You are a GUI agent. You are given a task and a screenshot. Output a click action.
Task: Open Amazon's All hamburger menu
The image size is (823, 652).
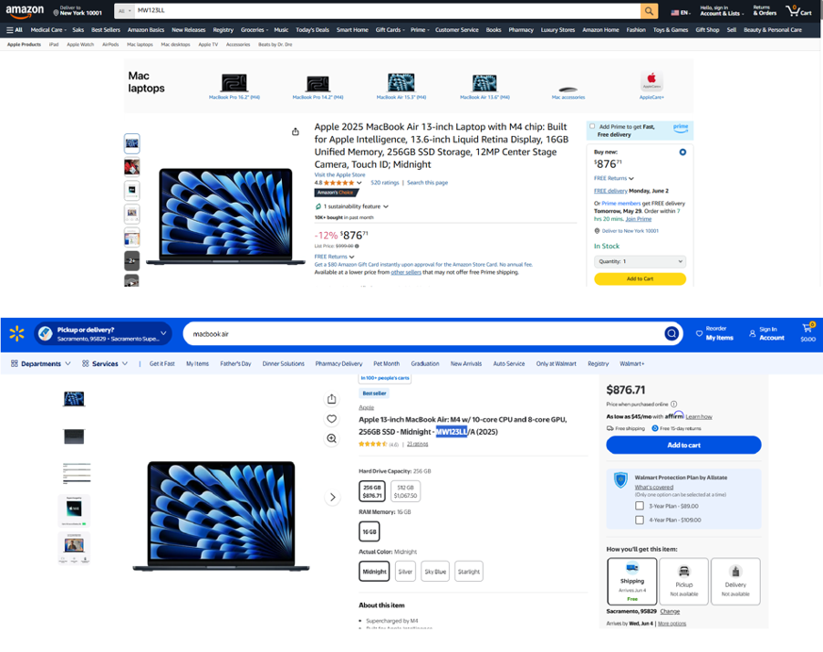coord(15,30)
